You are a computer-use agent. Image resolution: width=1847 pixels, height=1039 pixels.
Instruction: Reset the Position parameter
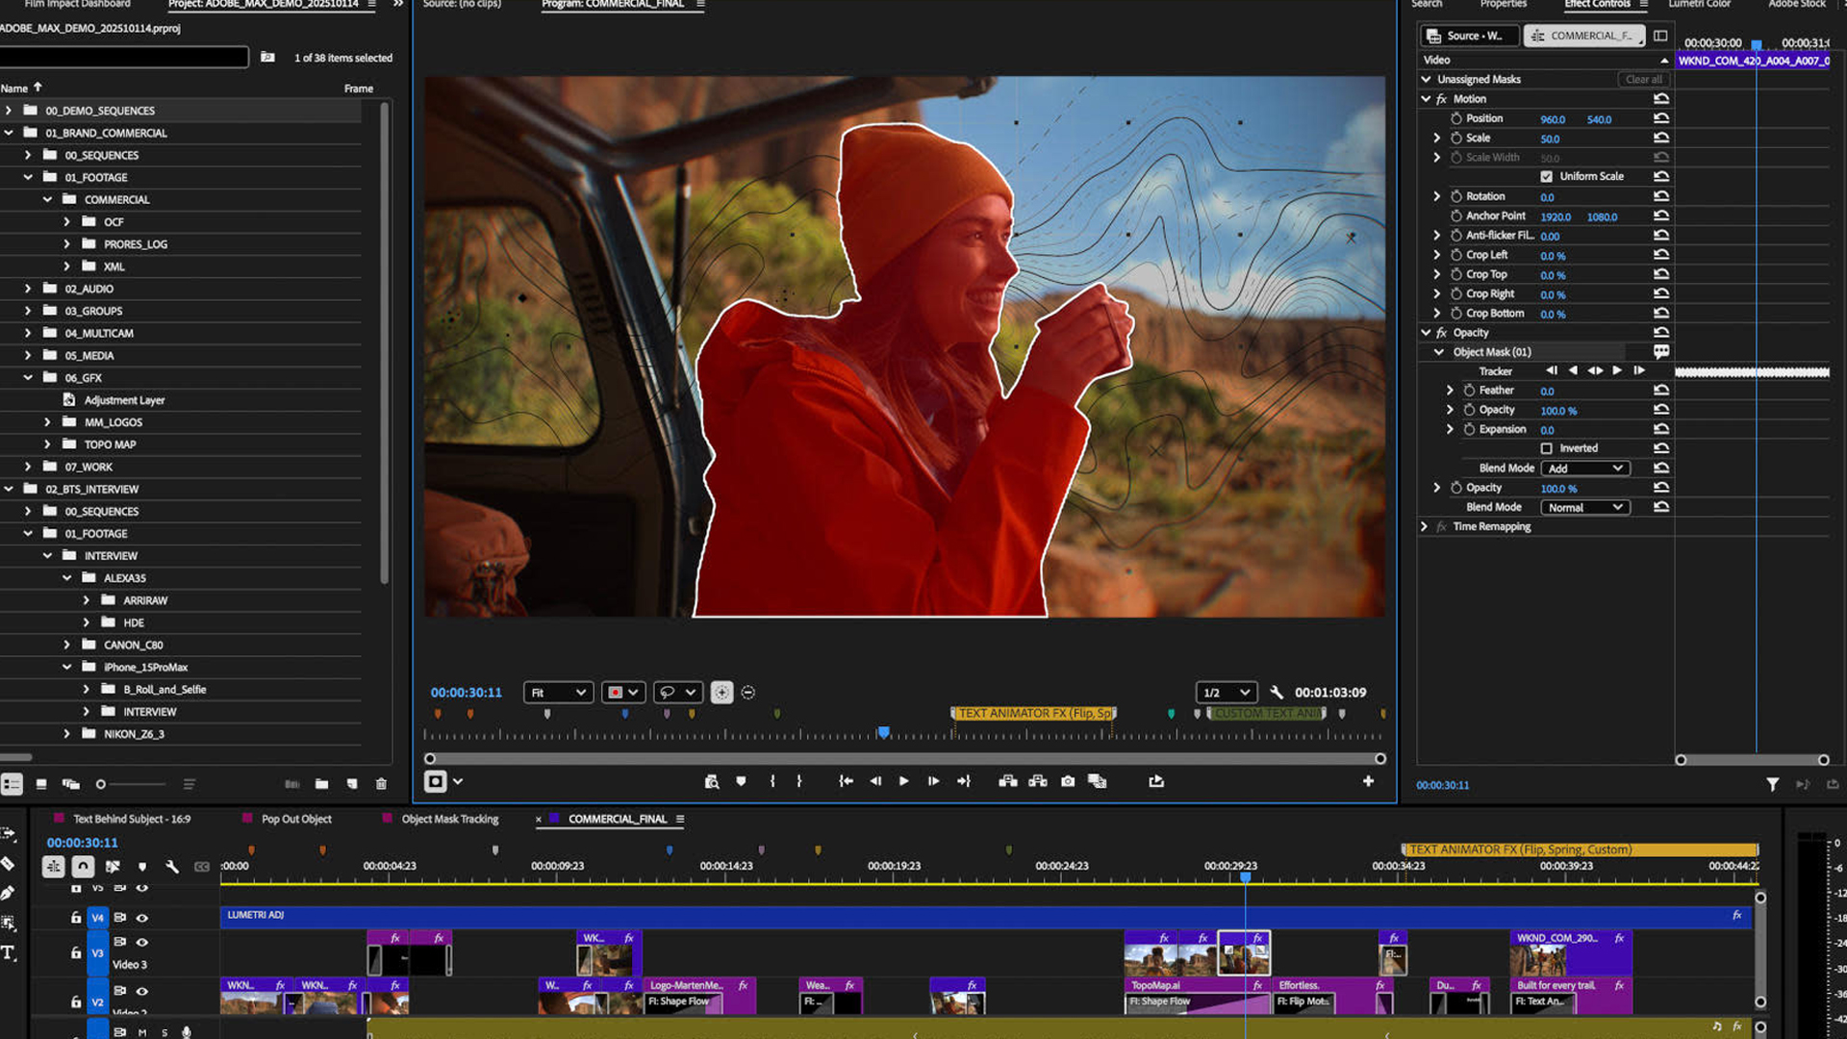tap(1660, 118)
